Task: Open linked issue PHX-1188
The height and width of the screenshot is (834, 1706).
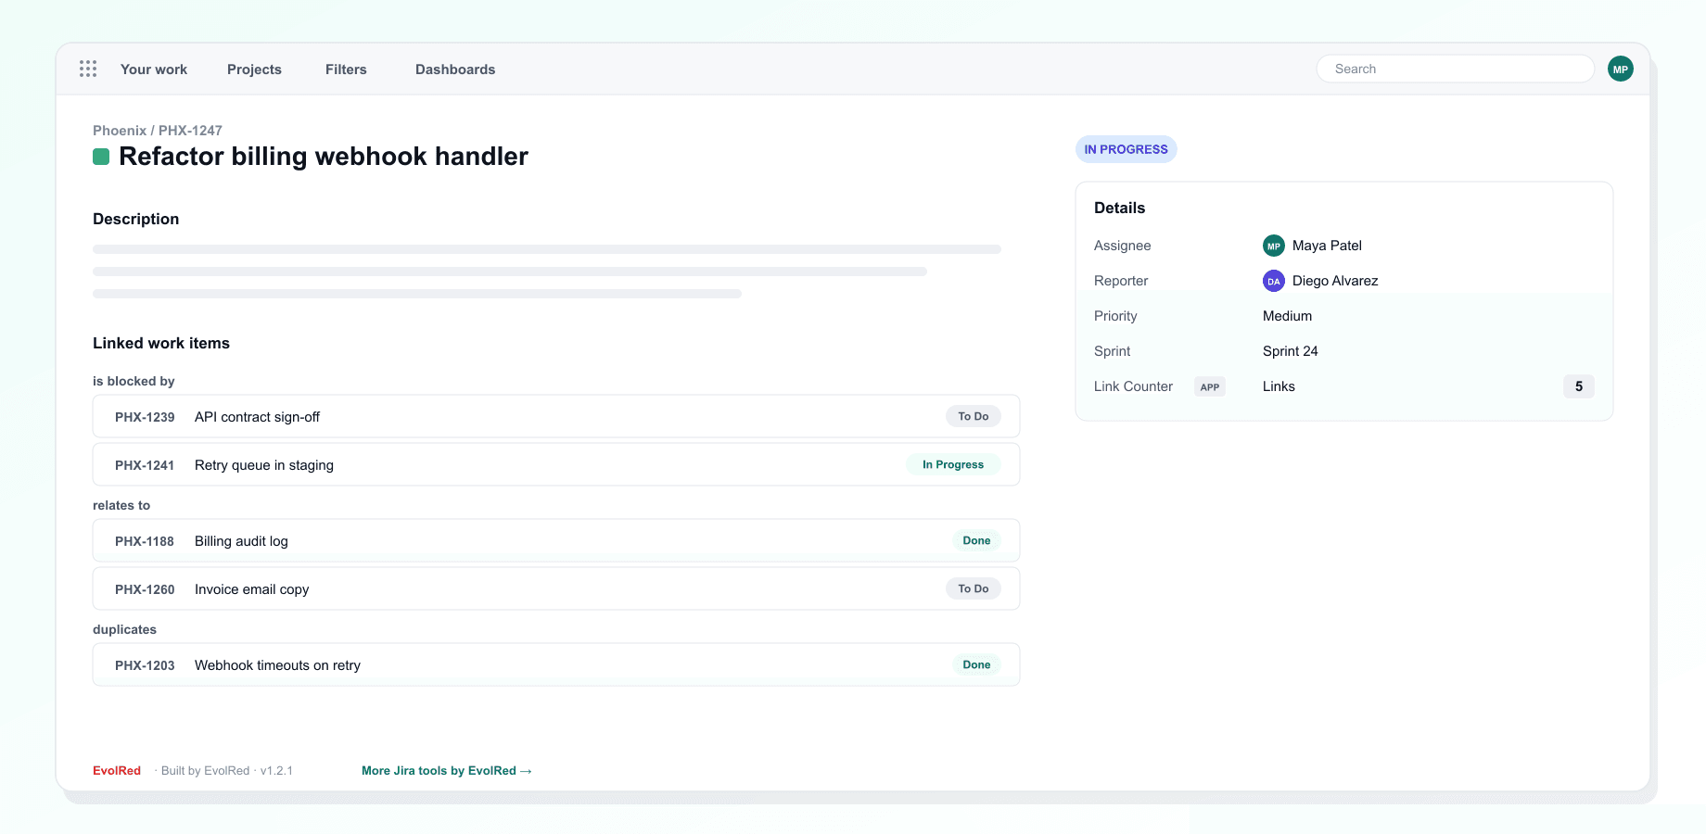Action: tap(145, 541)
